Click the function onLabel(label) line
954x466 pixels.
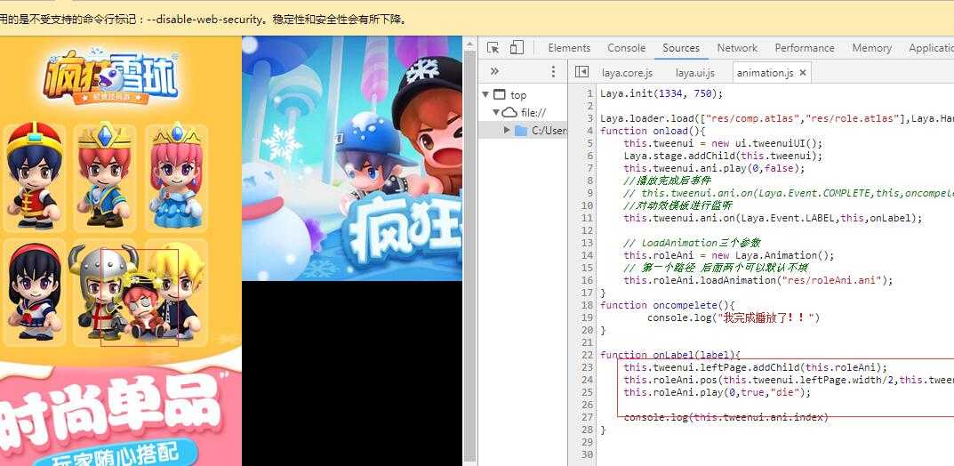point(669,355)
